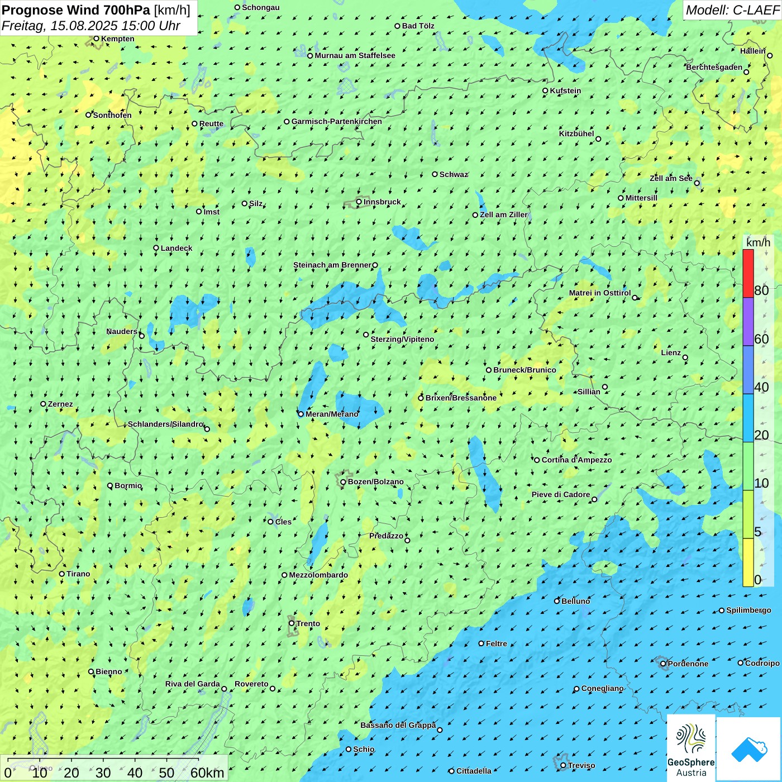Click the 'Codroipo' label
The width and height of the screenshot is (782, 782).
tap(762, 663)
